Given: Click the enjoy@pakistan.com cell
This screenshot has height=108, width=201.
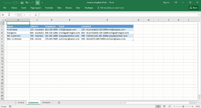Looking at the screenshot, I should tap(70, 36).
